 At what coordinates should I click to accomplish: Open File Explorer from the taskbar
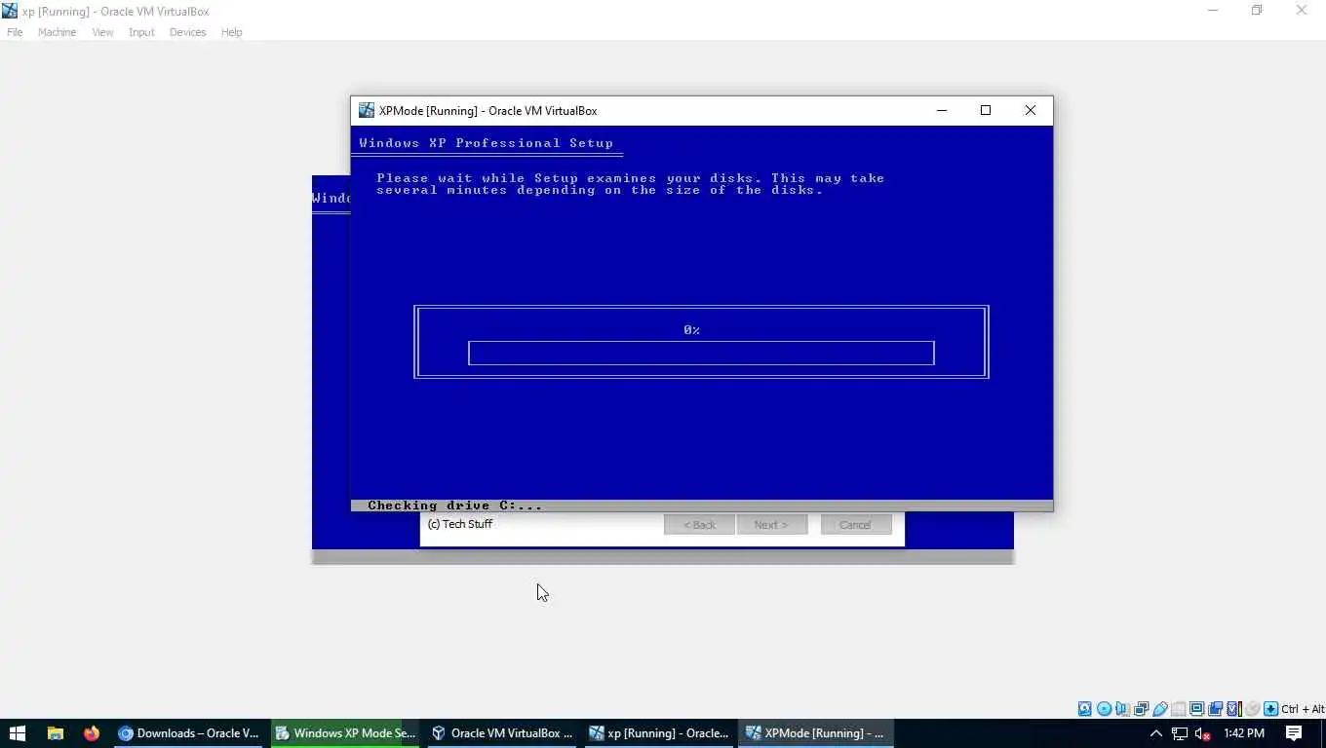[x=56, y=733]
